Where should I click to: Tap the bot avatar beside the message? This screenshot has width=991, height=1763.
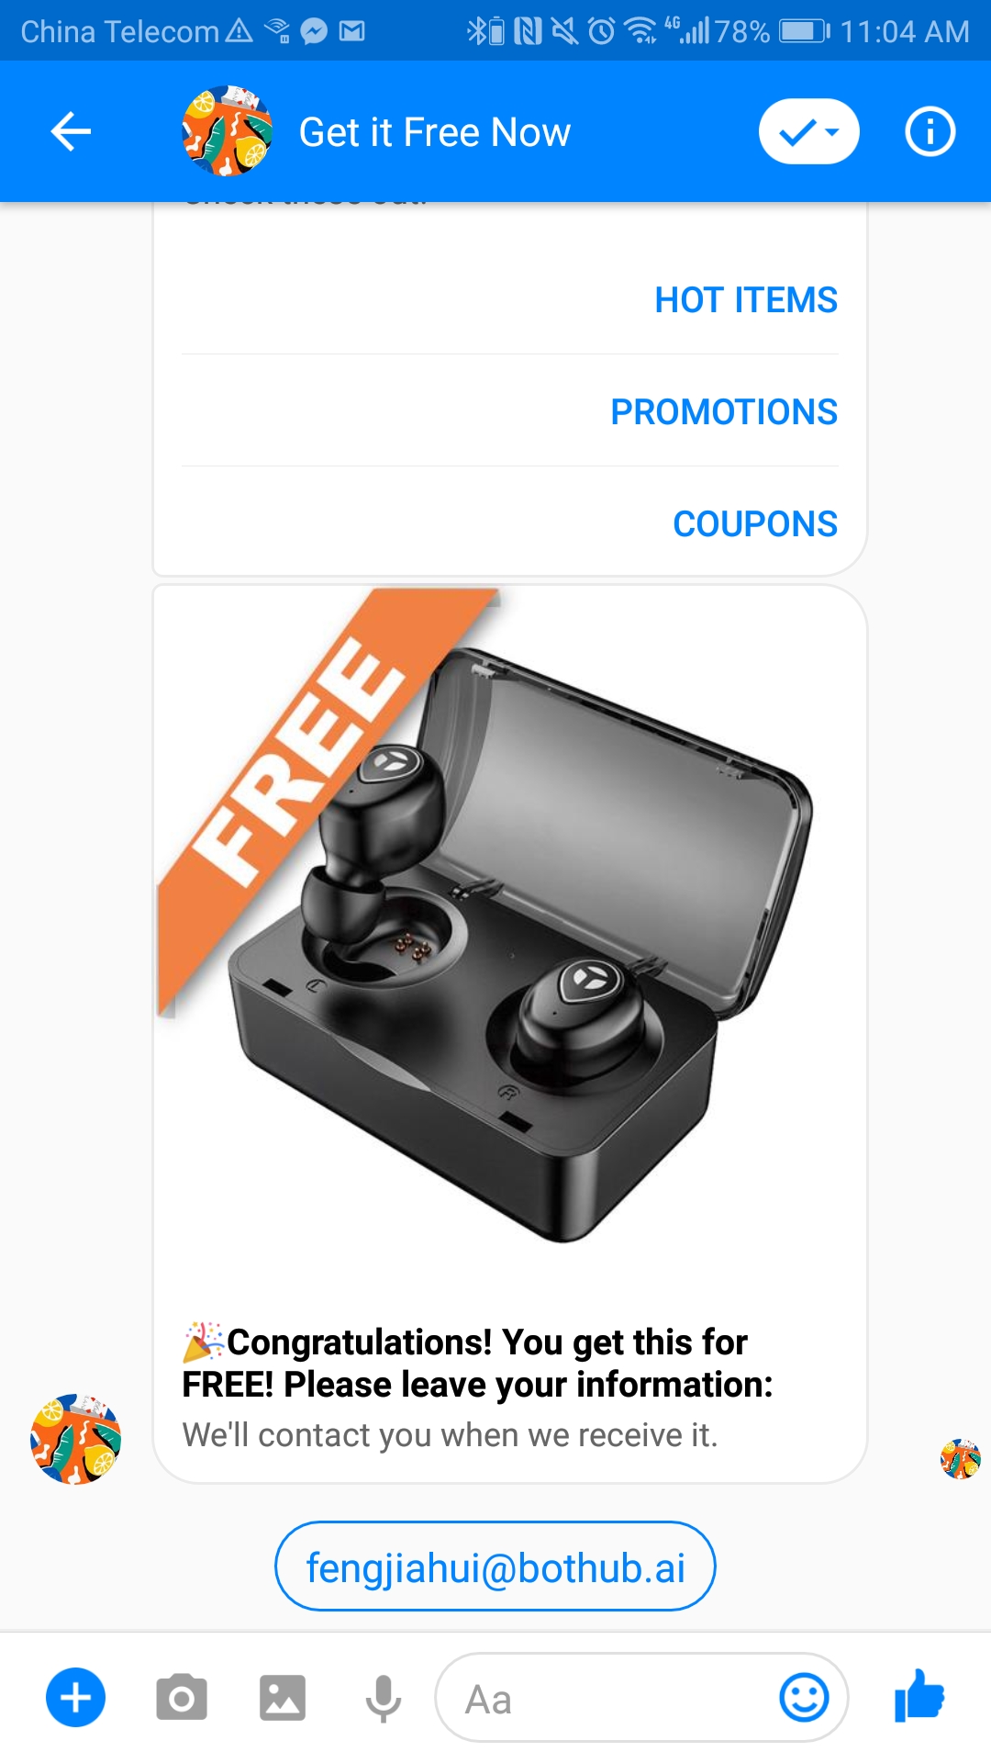(x=76, y=1439)
